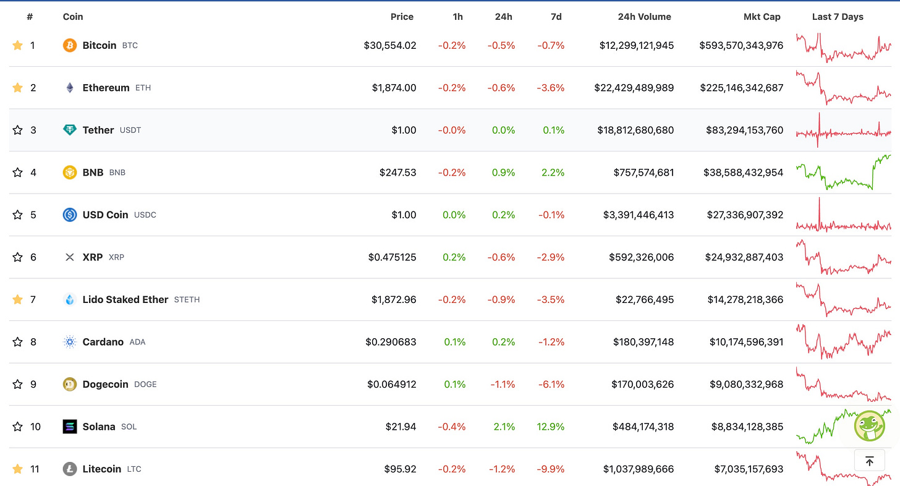Image resolution: width=900 pixels, height=486 pixels.
Task: Mark Cardano as favorite with star
Action: tap(17, 342)
